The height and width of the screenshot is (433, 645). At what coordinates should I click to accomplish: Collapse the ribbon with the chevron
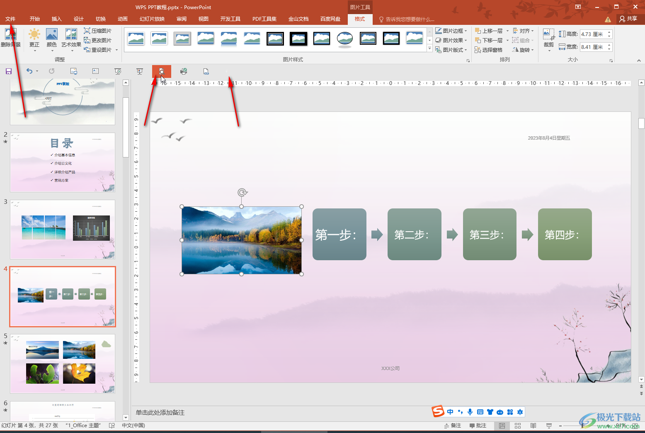(639, 60)
